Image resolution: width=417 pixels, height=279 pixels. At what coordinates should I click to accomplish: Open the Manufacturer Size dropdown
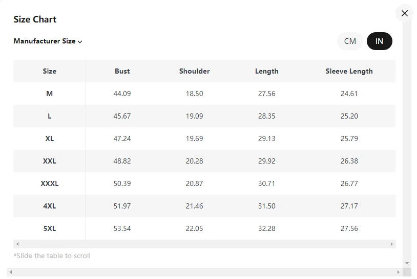point(48,41)
